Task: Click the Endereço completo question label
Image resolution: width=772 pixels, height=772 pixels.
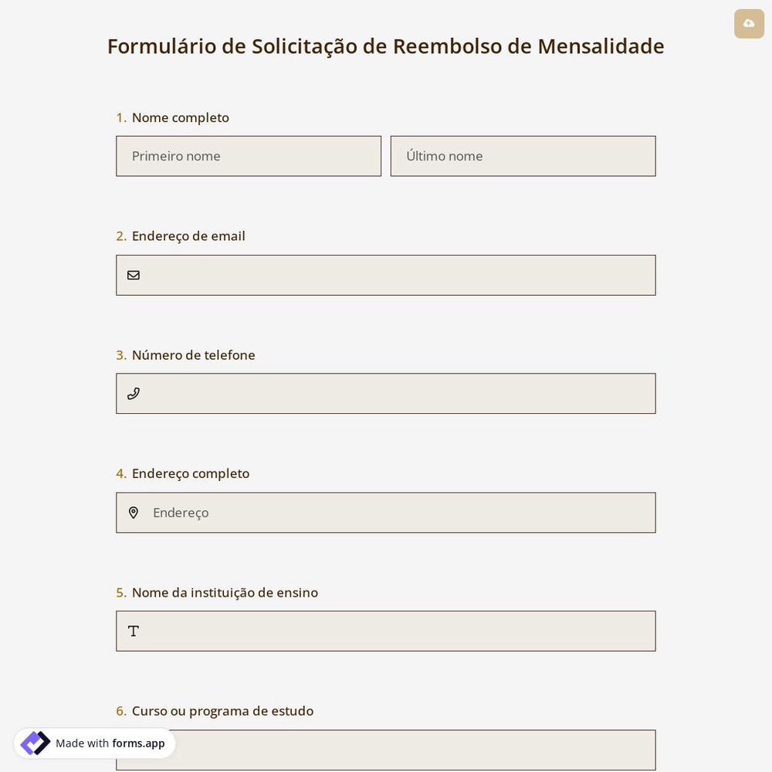Action: (x=190, y=473)
